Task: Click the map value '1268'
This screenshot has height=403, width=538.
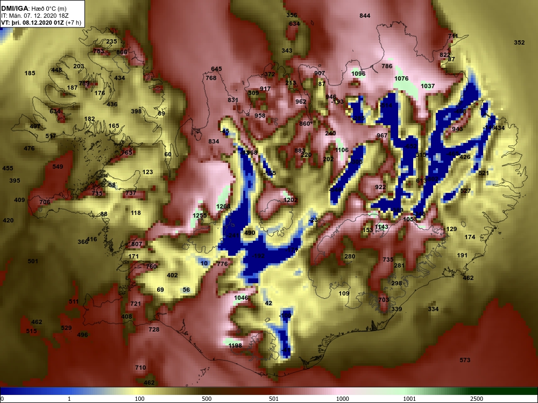Action: tap(223, 206)
